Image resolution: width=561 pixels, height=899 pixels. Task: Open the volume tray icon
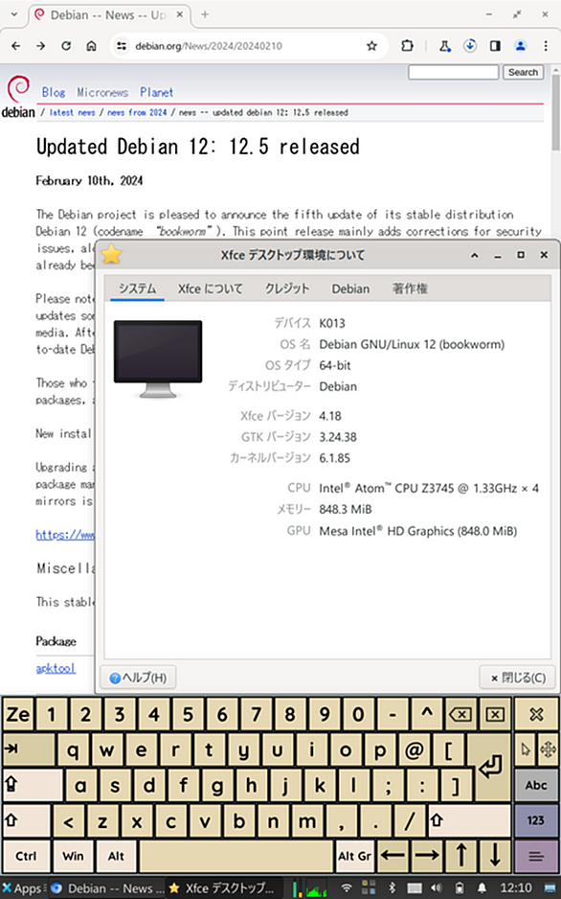click(x=437, y=888)
